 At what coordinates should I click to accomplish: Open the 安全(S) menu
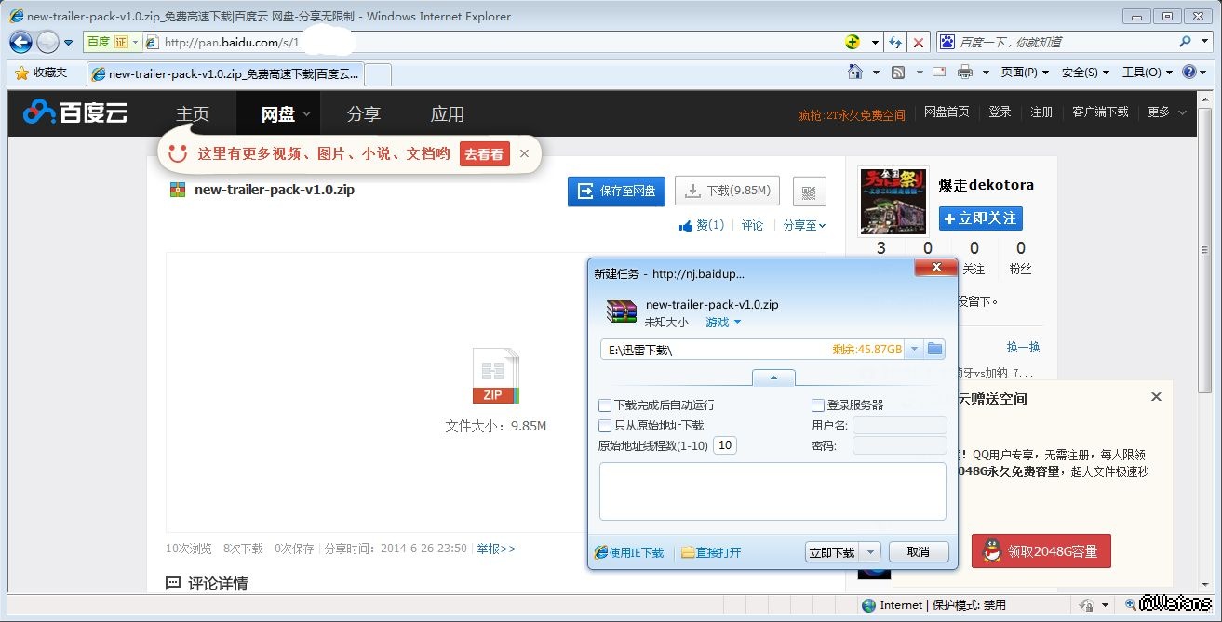click(x=1085, y=72)
